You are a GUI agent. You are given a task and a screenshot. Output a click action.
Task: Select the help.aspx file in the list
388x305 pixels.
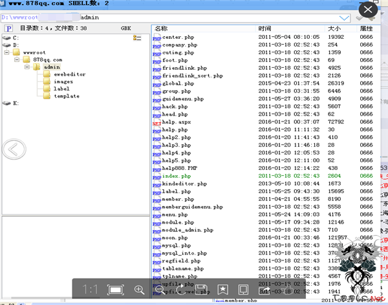tap(177, 122)
